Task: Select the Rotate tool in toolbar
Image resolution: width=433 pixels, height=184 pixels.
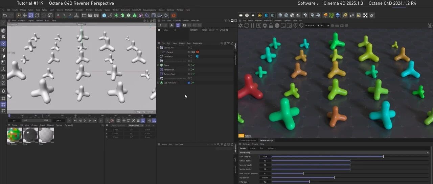Action: click(37, 16)
